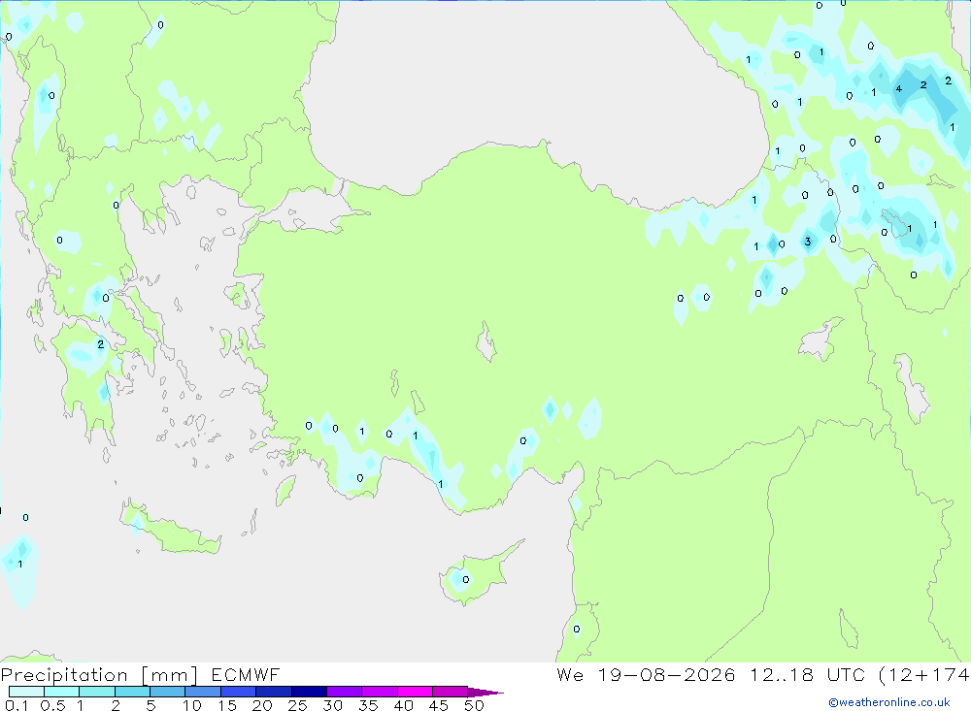Pick the dark navy 25–30 mm legend swatch
This screenshot has width=971, height=711.
309,692
